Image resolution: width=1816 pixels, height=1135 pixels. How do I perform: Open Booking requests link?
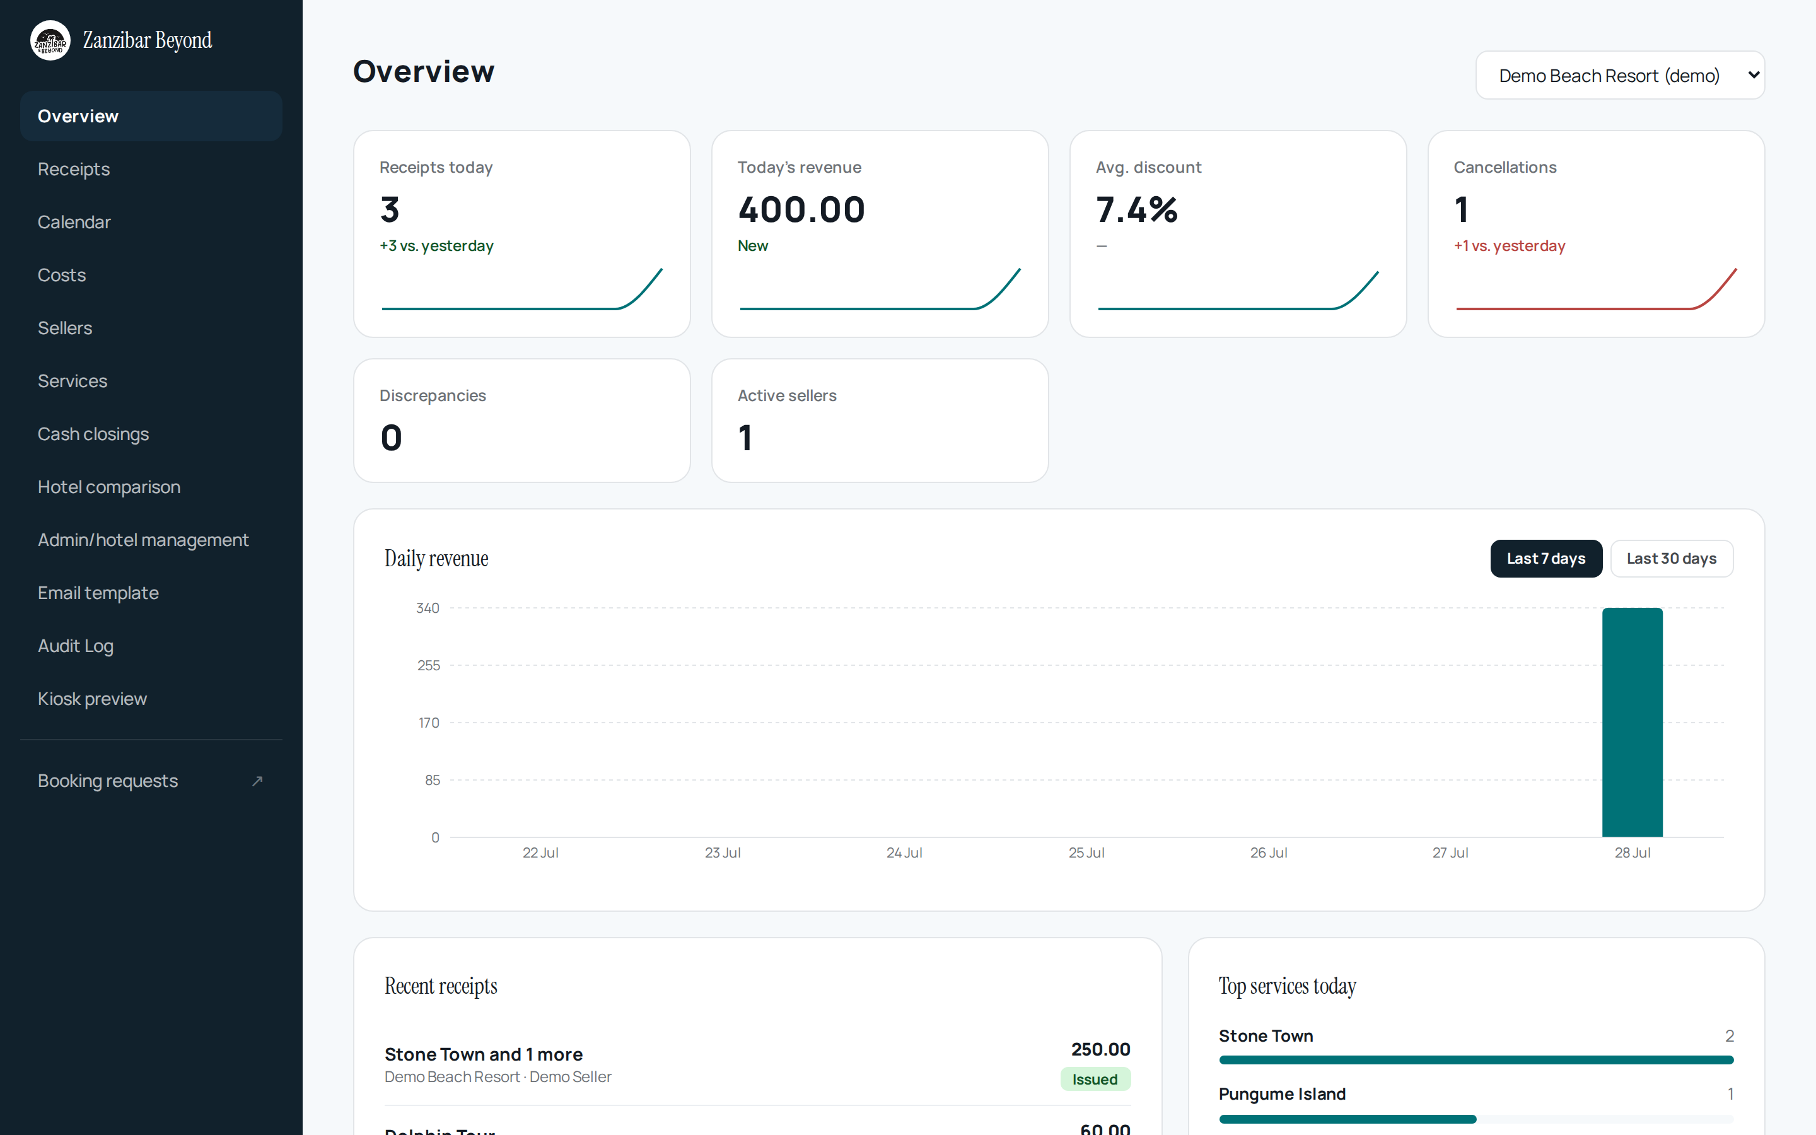(x=151, y=781)
